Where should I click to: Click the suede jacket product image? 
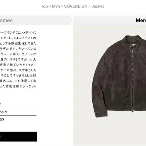coord(119,76)
